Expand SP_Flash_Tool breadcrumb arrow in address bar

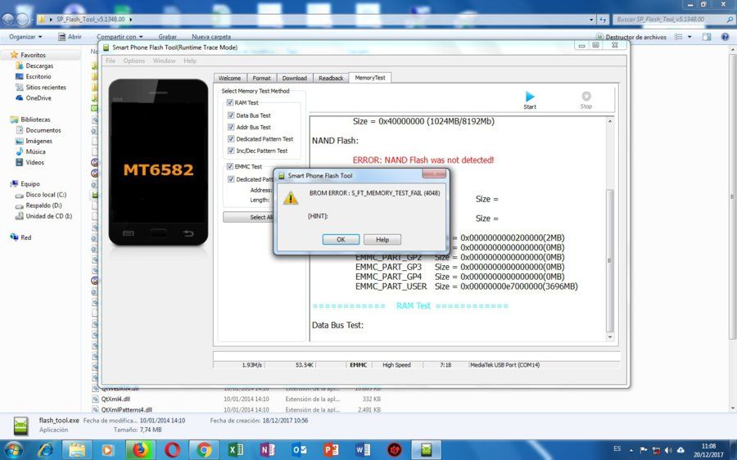click(130, 20)
